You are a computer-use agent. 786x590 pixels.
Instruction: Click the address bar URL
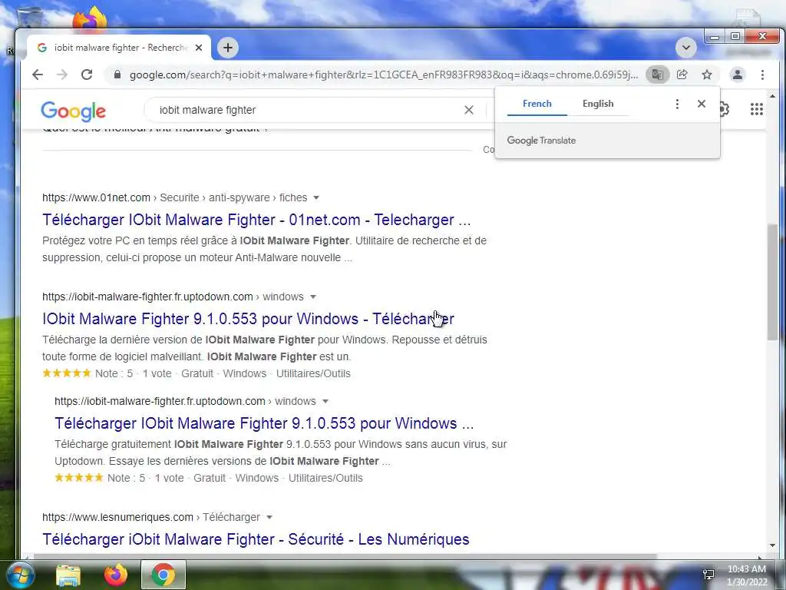(384, 75)
